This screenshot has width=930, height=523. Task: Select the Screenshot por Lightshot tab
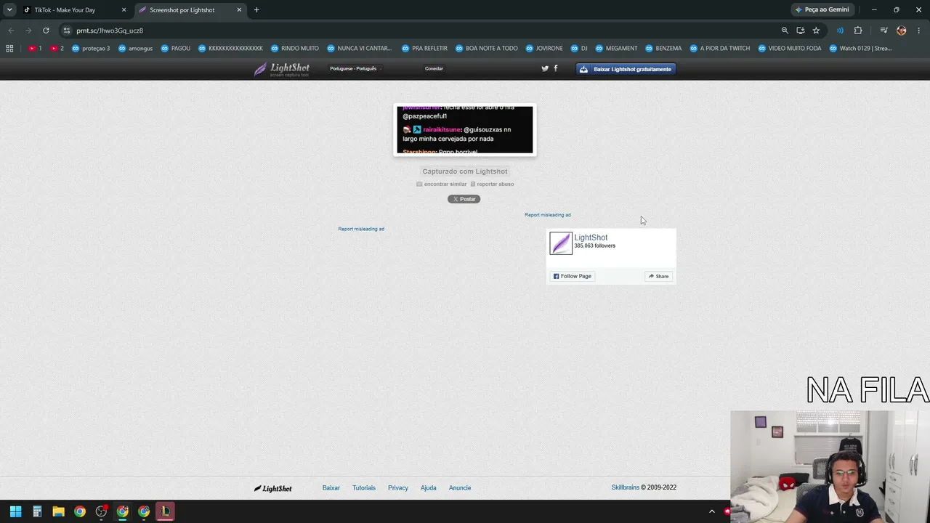(182, 10)
